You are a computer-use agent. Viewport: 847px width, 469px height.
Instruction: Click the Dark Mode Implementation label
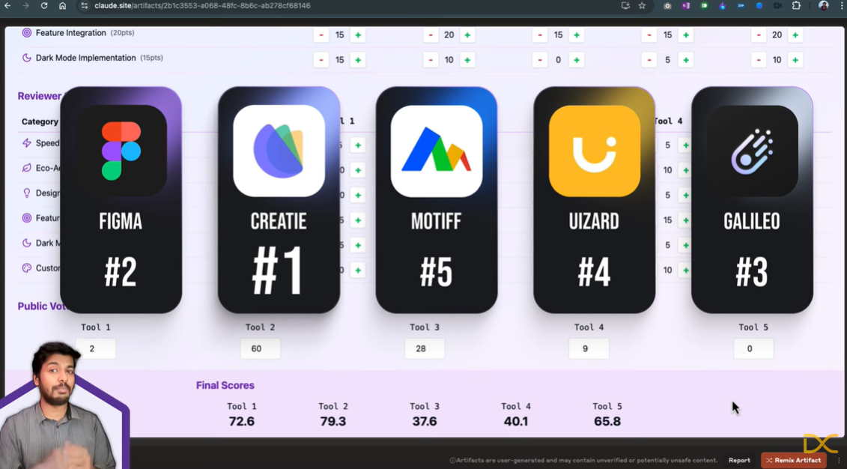pyautogui.click(x=86, y=58)
